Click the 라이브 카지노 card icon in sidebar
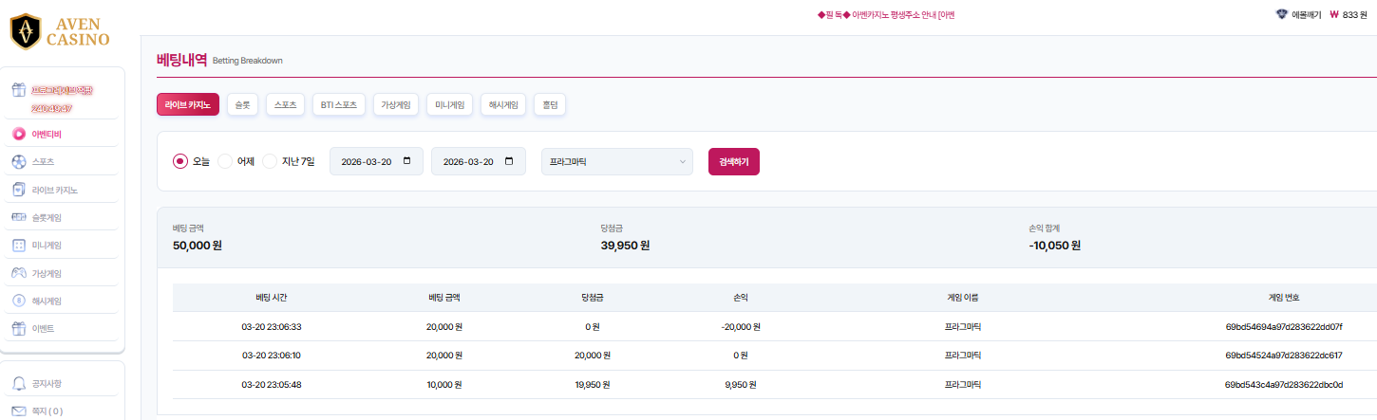1377x420 pixels. click(x=18, y=190)
